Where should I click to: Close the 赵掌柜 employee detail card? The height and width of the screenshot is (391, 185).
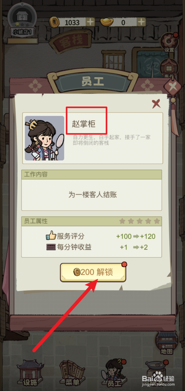click(x=157, y=104)
